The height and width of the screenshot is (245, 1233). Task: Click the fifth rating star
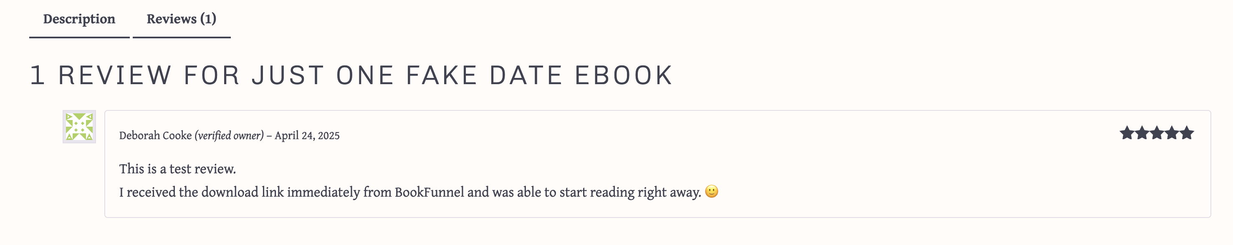pos(1187,133)
